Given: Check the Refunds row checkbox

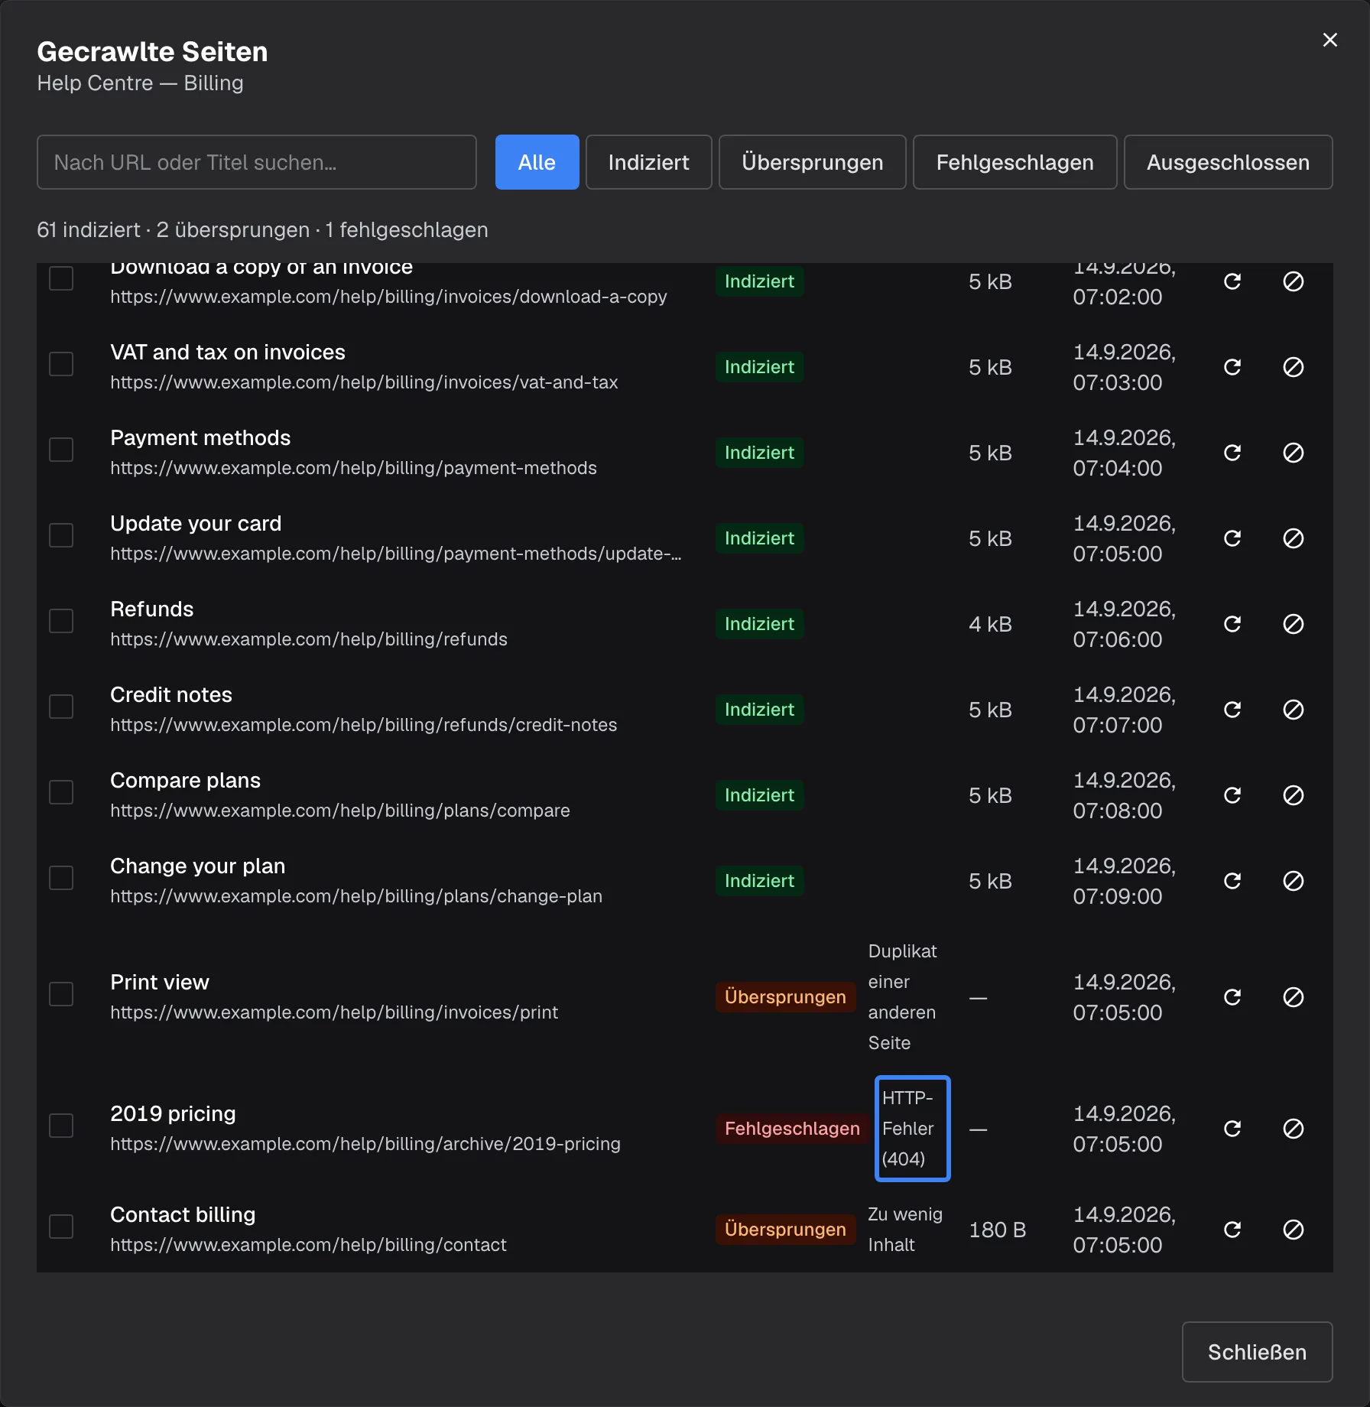Looking at the screenshot, I should click(x=61, y=621).
